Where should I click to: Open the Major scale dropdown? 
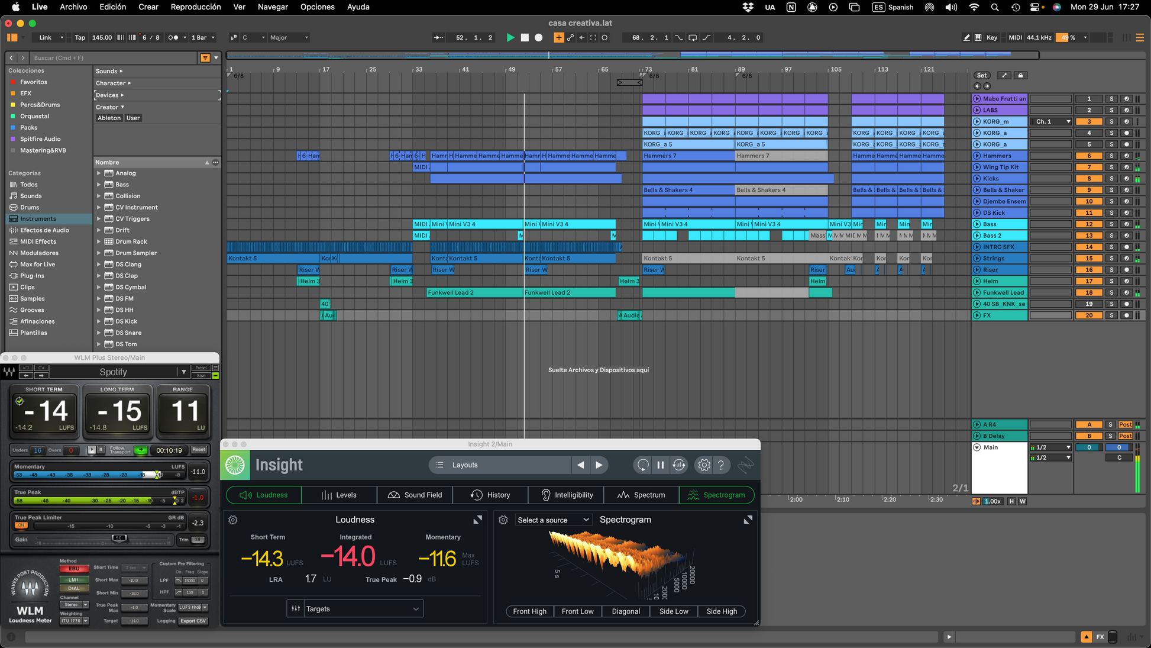click(x=289, y=37)
